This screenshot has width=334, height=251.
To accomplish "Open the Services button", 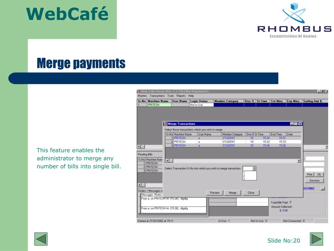I will tap(314, 180).
